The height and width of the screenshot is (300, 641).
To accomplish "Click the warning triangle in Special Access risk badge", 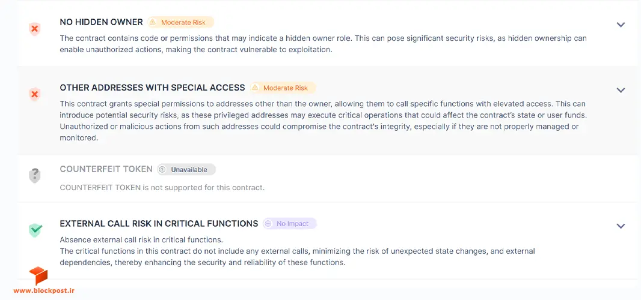I will (255, 88).
